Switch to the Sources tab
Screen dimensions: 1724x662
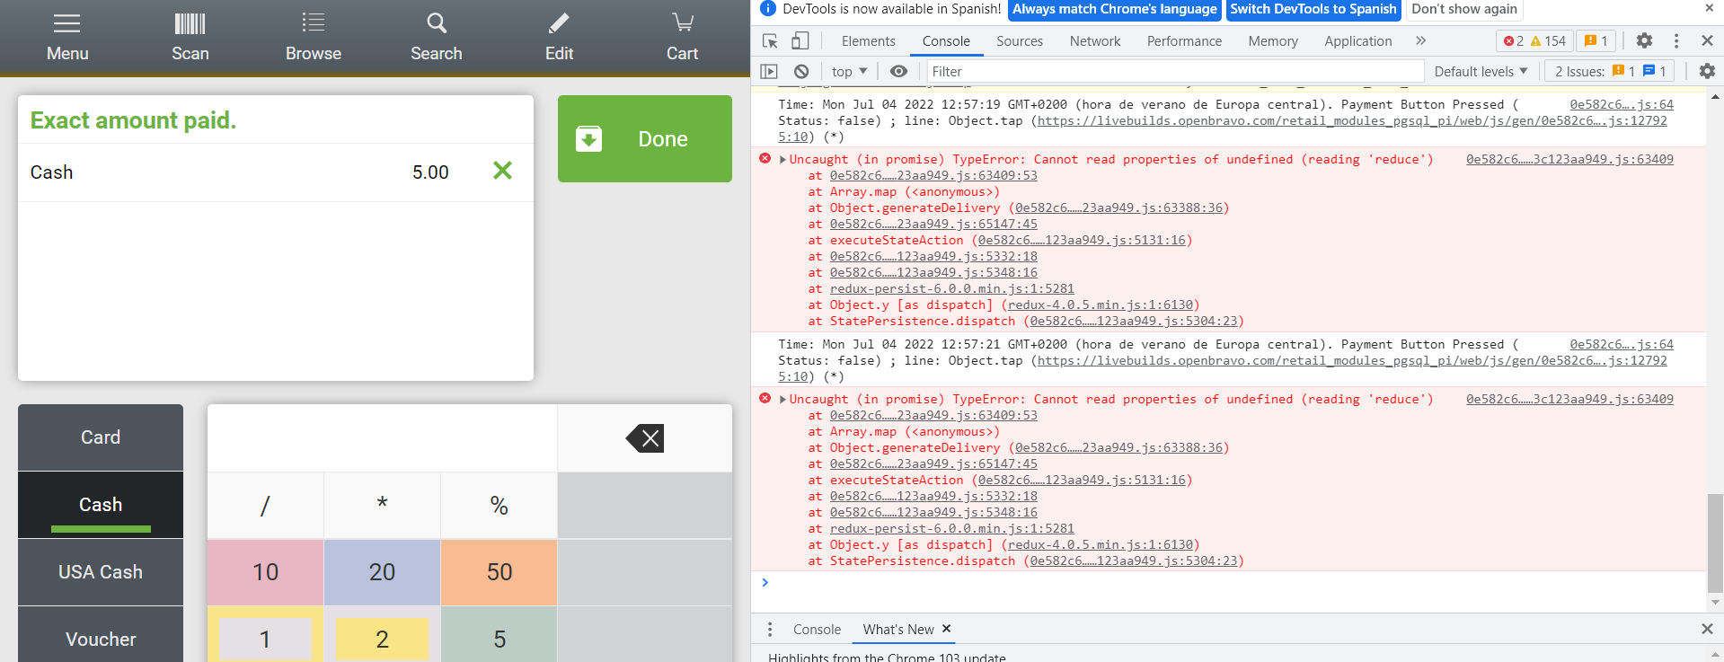tap(1019, 41)
